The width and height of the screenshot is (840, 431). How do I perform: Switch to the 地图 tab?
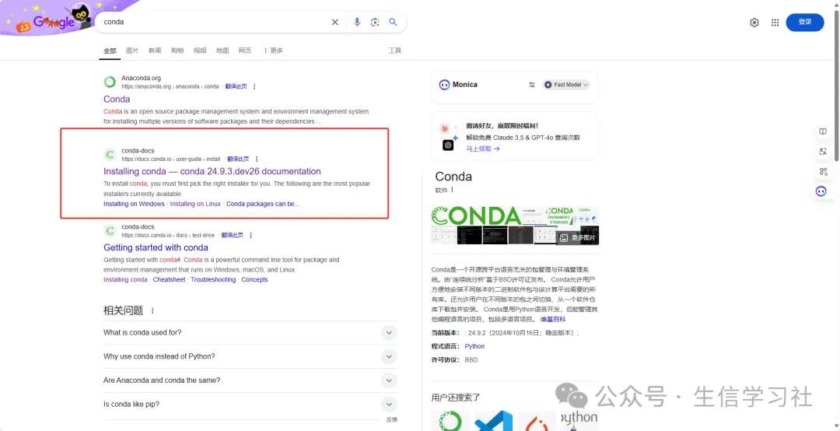point(222,51)
